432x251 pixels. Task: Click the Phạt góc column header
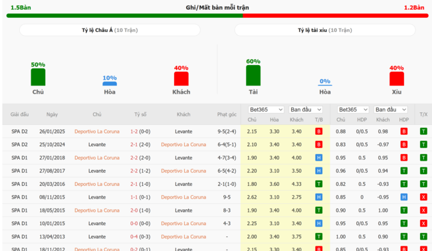point(227,114)
